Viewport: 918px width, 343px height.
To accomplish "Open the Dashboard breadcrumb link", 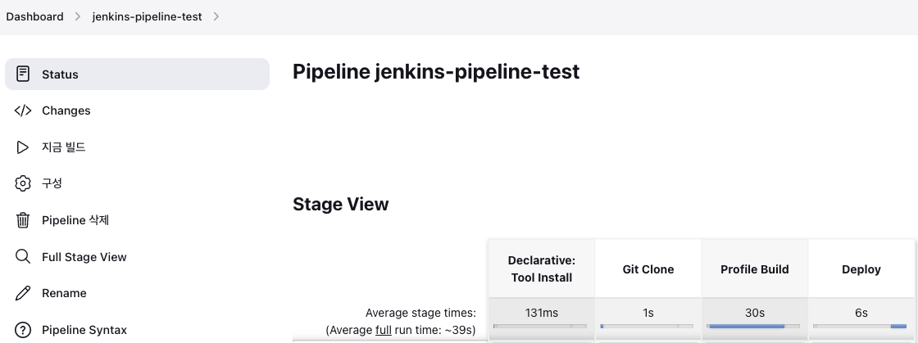I will coord(34,16).
